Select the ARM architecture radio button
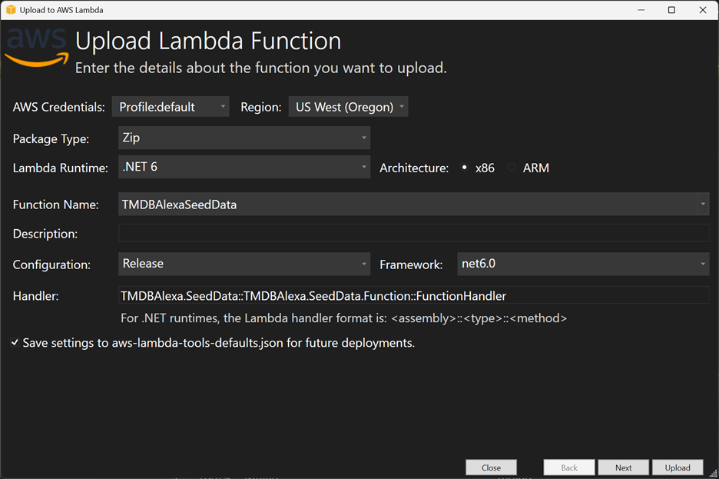719x479 pixels. tap(512, 168)
